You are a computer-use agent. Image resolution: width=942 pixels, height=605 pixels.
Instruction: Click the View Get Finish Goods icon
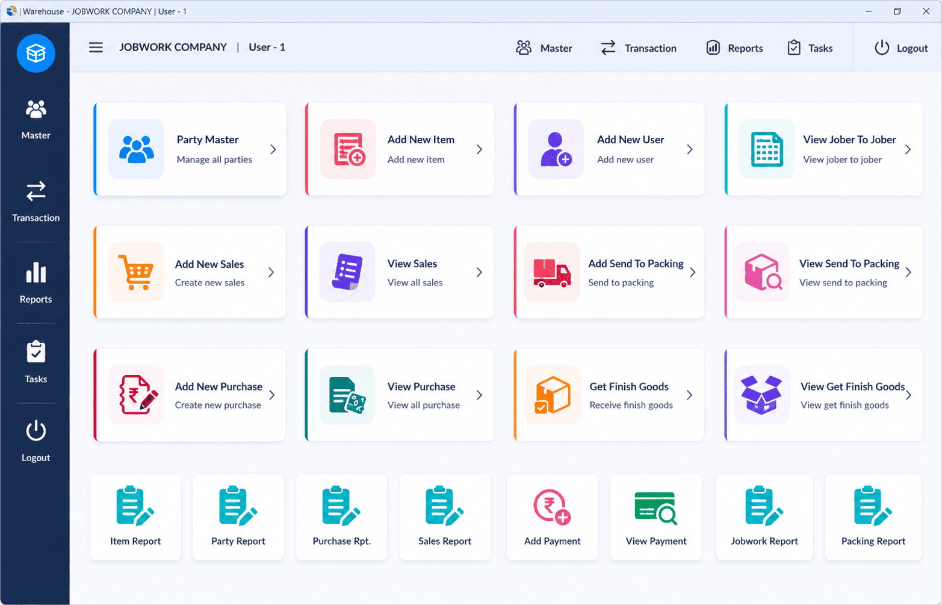click(762, 395)
